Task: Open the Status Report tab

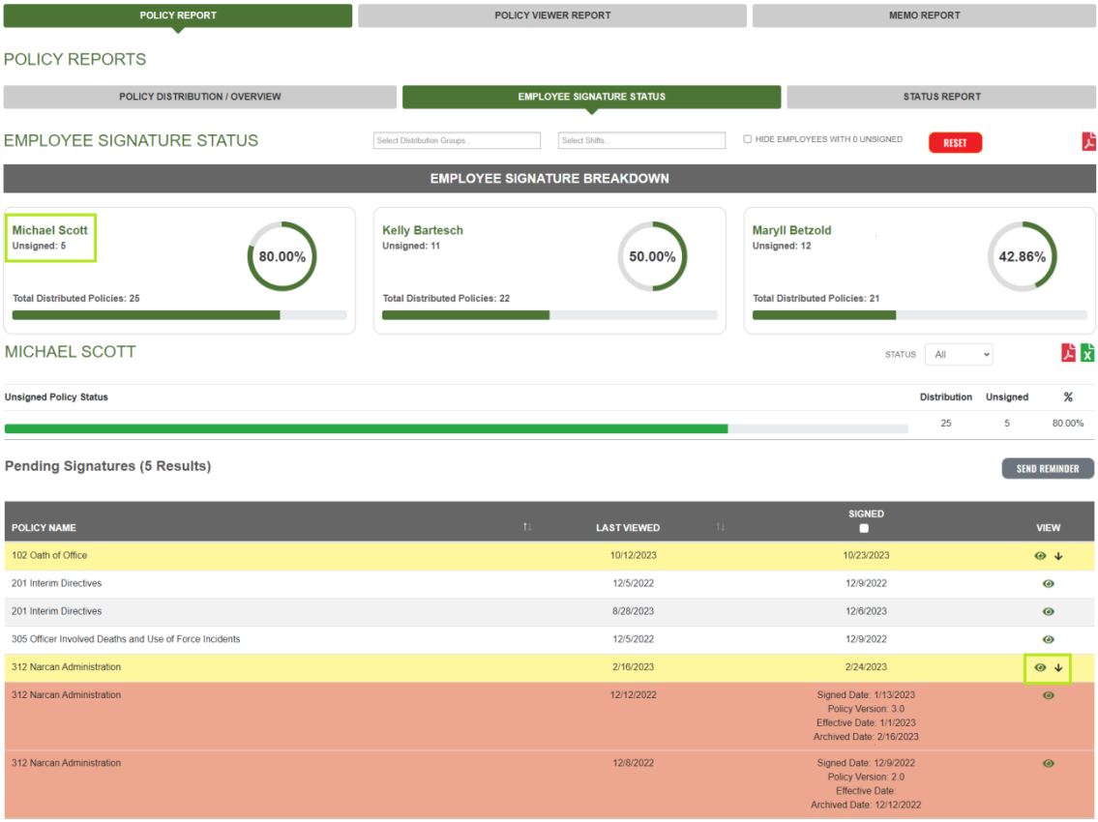Action: (941, 97)
